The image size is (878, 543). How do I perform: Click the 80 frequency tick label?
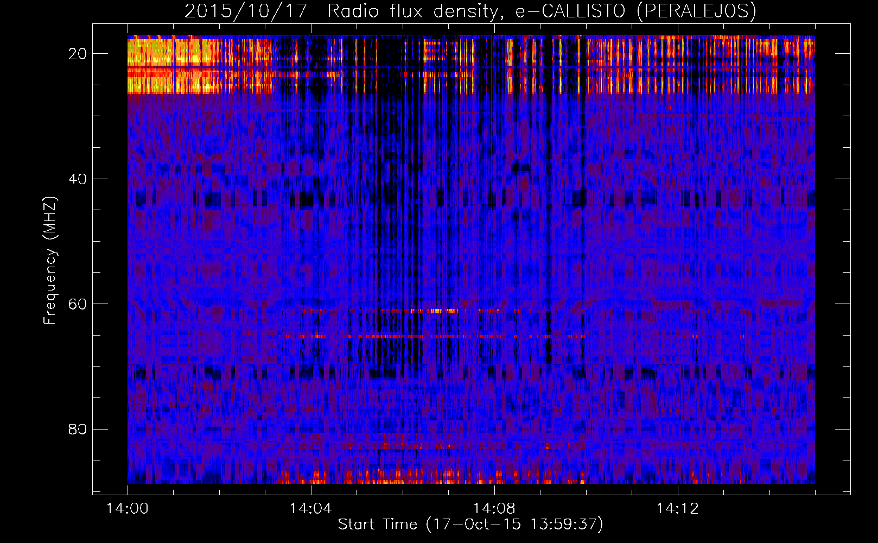coord(78,429)
